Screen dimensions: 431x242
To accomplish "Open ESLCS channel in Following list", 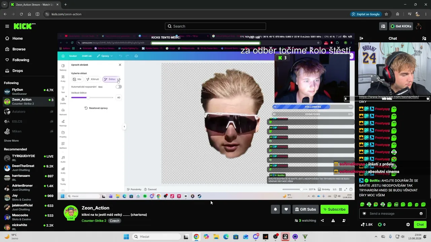I will (29, 121).
